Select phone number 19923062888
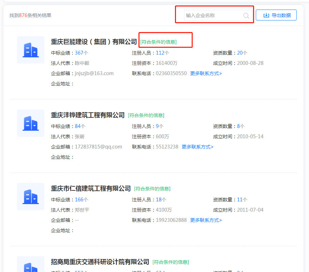This screenshot has width=309, height=272. tap(171, 220)
